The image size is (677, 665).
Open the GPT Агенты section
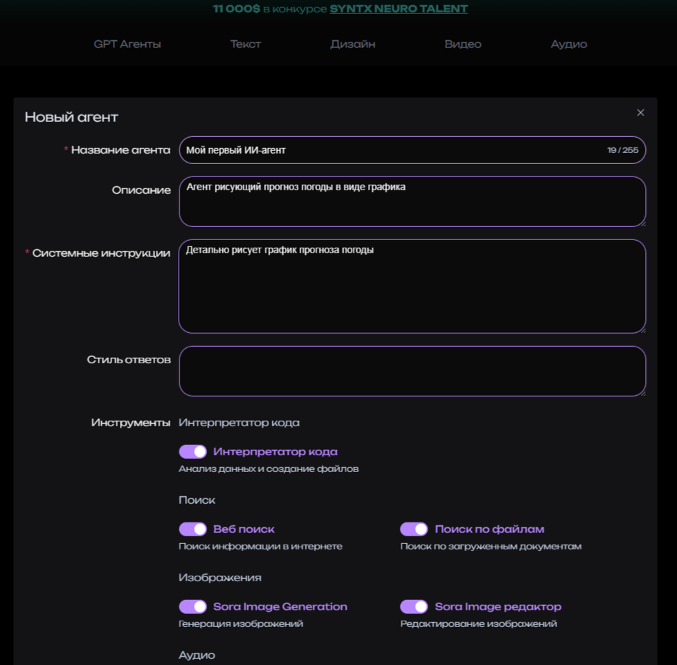(x=127, y=44)
